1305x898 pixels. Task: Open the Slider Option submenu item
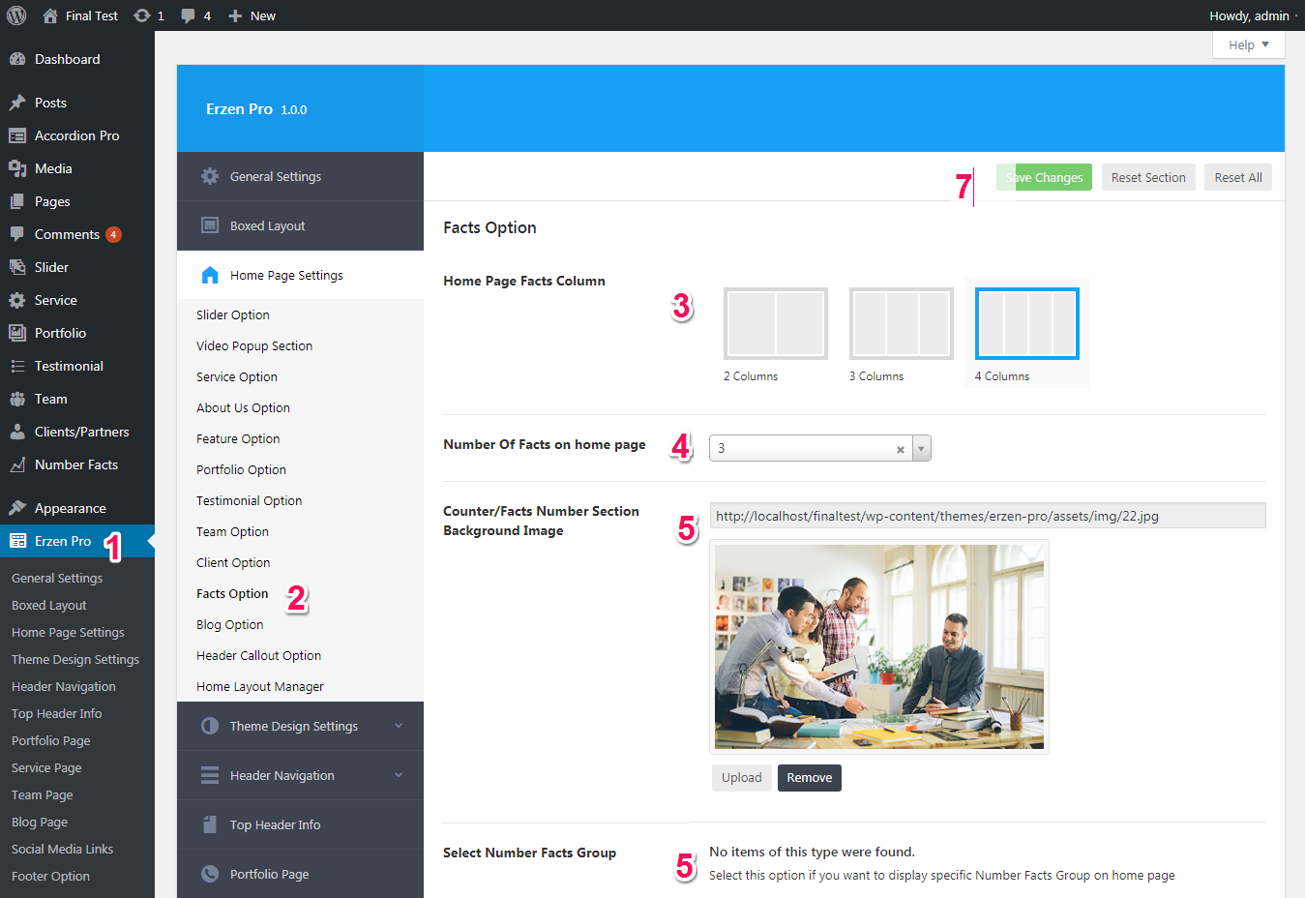(233, 314)
